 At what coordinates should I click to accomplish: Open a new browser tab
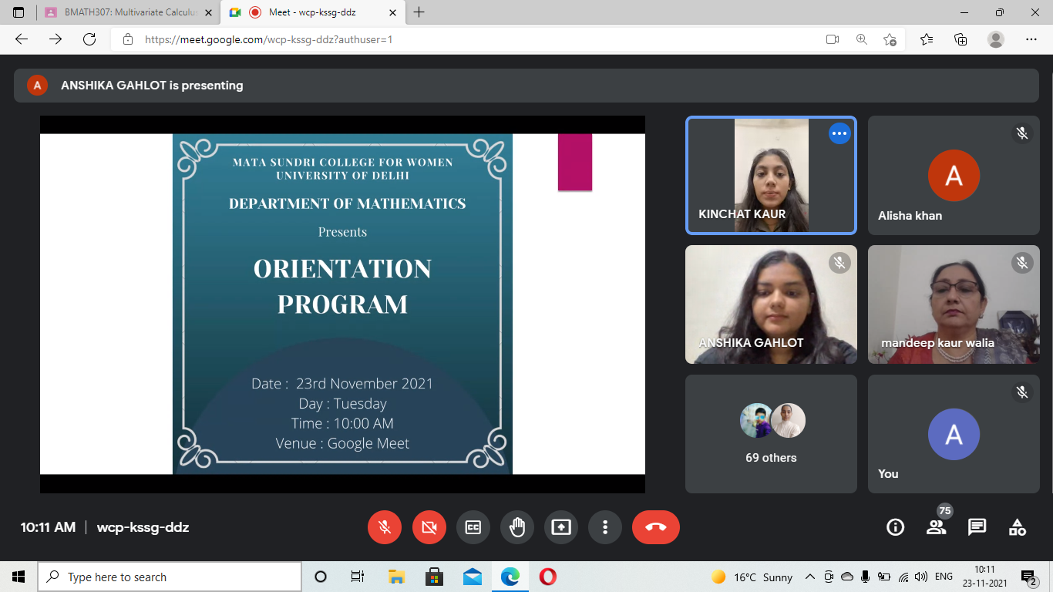point(419,13)
